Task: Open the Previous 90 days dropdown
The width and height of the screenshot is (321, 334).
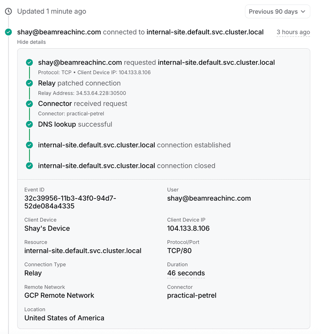Action: point(277,11)
